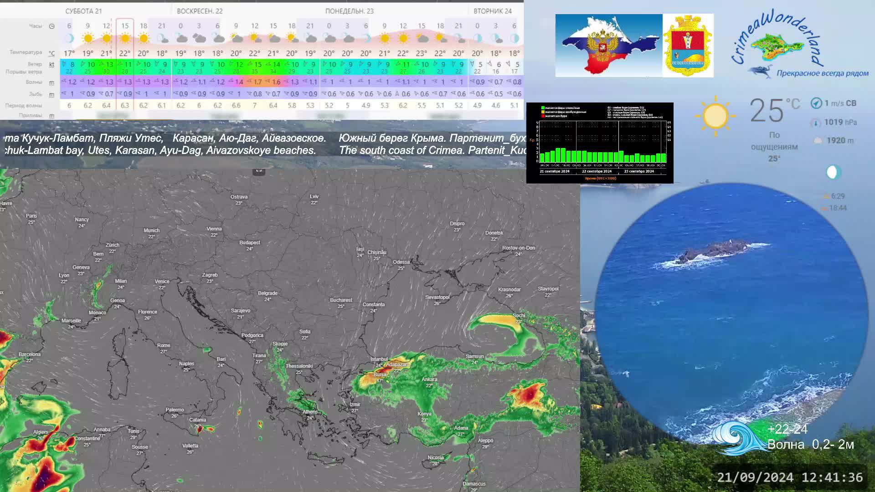Click Donetsk on the weather map
875x492 pixels.
pyautogui.click(x=494, y=236)
